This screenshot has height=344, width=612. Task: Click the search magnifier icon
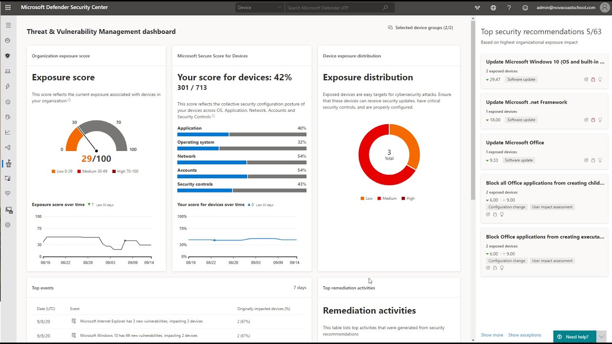385,8
